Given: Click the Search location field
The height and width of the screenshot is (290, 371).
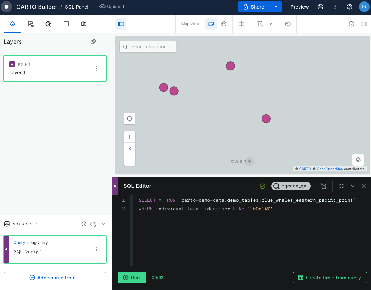Looking at the screenshot, I should click(x=148, y=47).
